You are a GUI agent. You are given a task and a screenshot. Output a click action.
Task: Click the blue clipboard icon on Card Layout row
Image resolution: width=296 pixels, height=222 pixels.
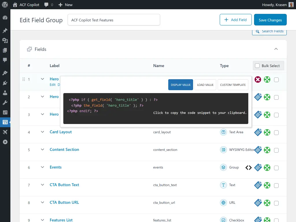[x=258, y=132]
